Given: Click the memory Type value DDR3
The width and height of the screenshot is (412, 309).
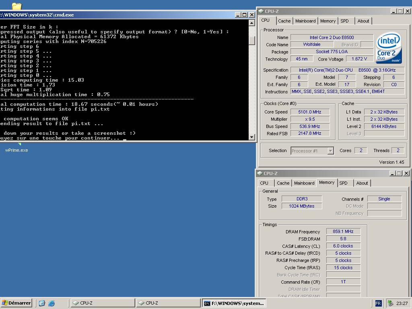Looking at the screenshot, I should [x=302, y=199].
